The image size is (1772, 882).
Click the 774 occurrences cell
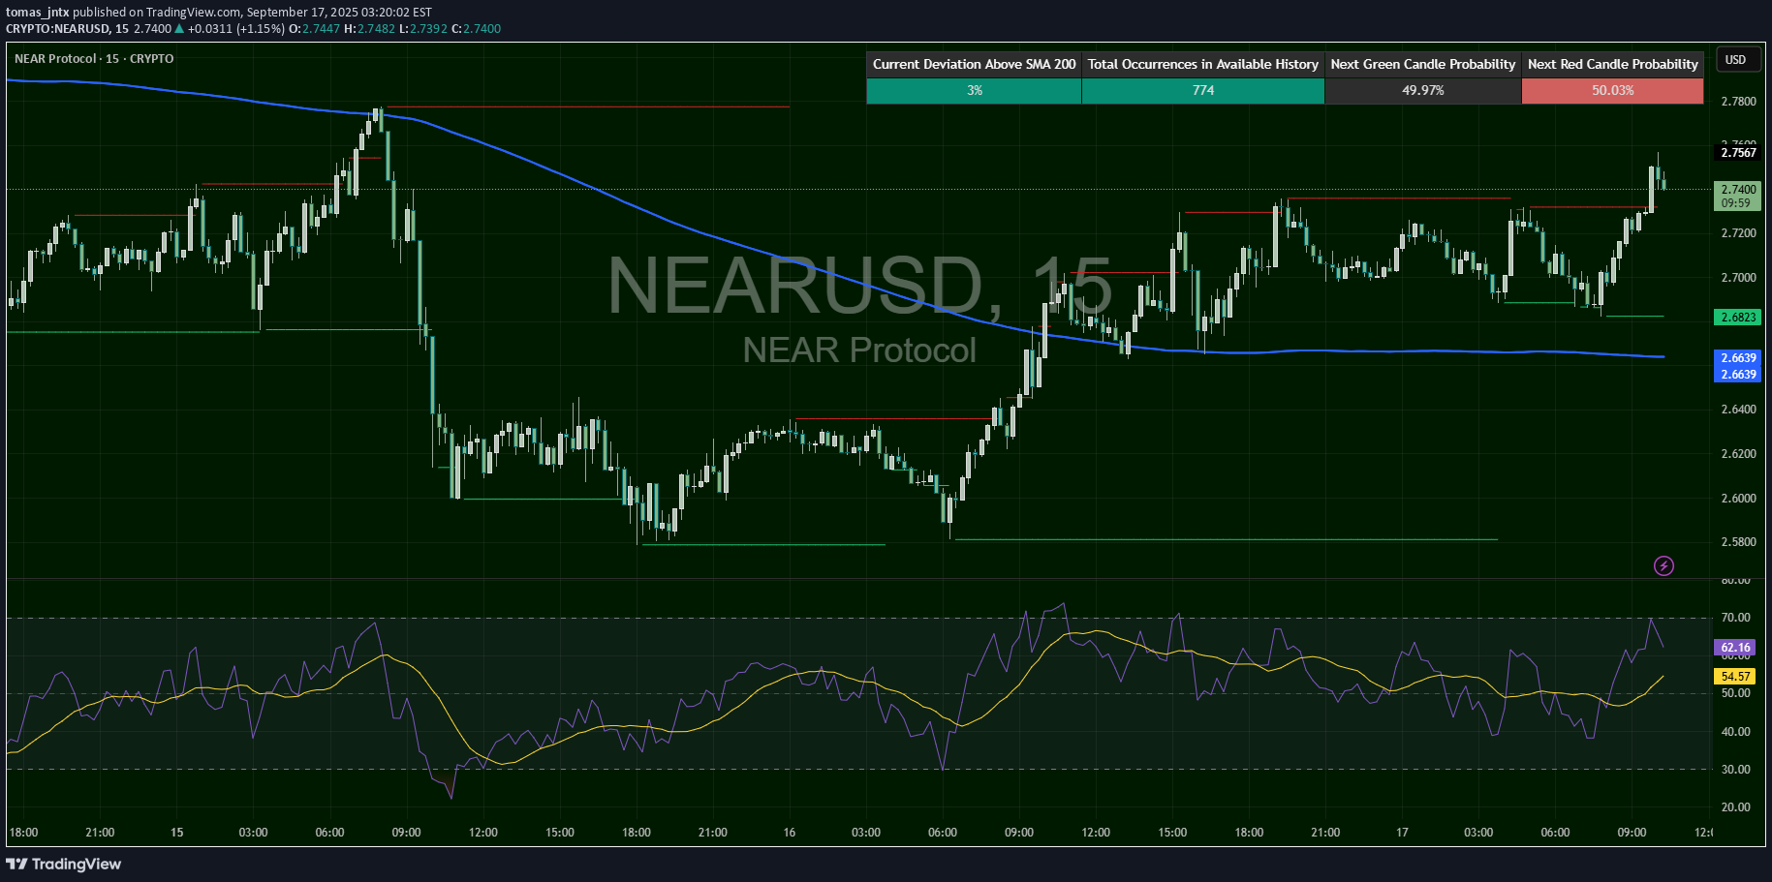pyautogui.click(x=1202, y=90)
